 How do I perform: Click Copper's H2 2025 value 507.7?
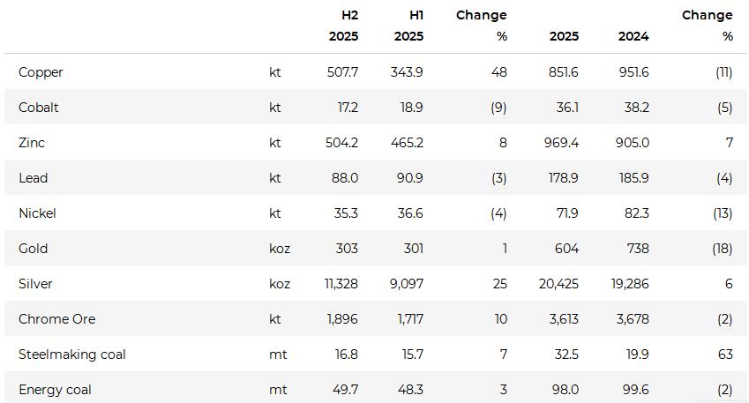tap(342, 72)
